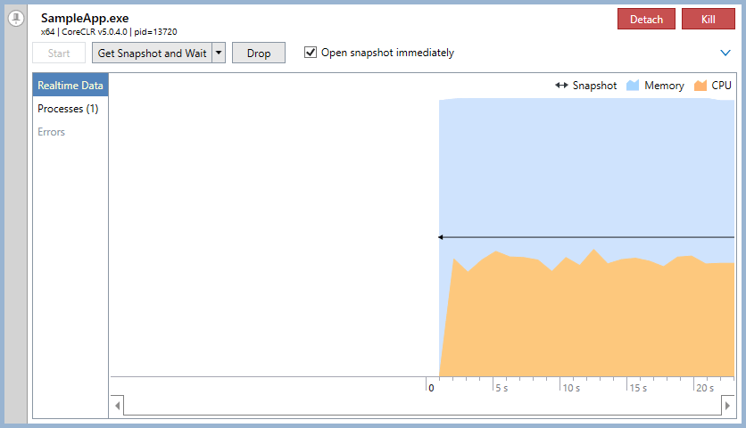Click the Snapshot legend label
Image resolution: width=746 pixels, height=428 pixels.
click(594, 85)
